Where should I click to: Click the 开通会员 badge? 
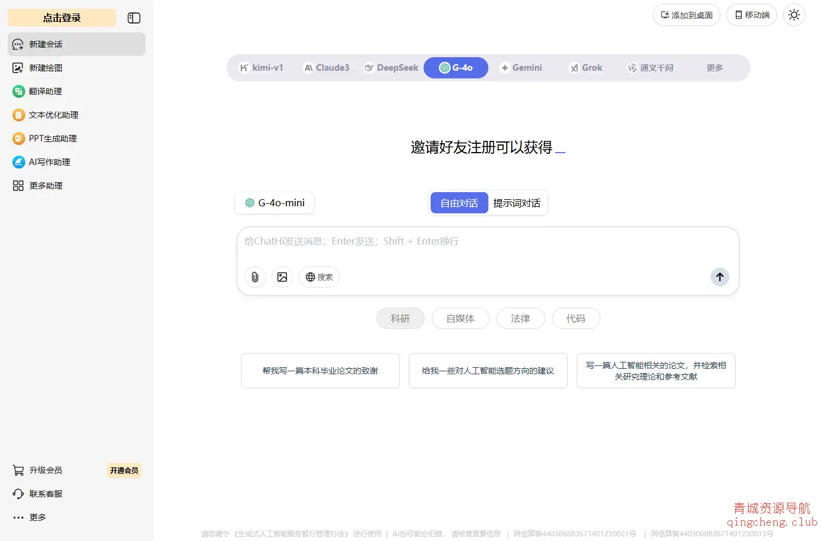click(124, 470)
